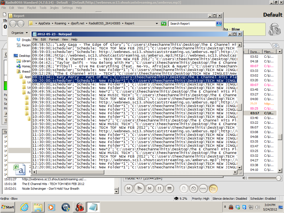Viewport: 284px width, 213px height.
Task: Expand the arrow before RadioBOSS_264143085 breadcrumb
Action: pyautogui.click(x=87, y=24)
